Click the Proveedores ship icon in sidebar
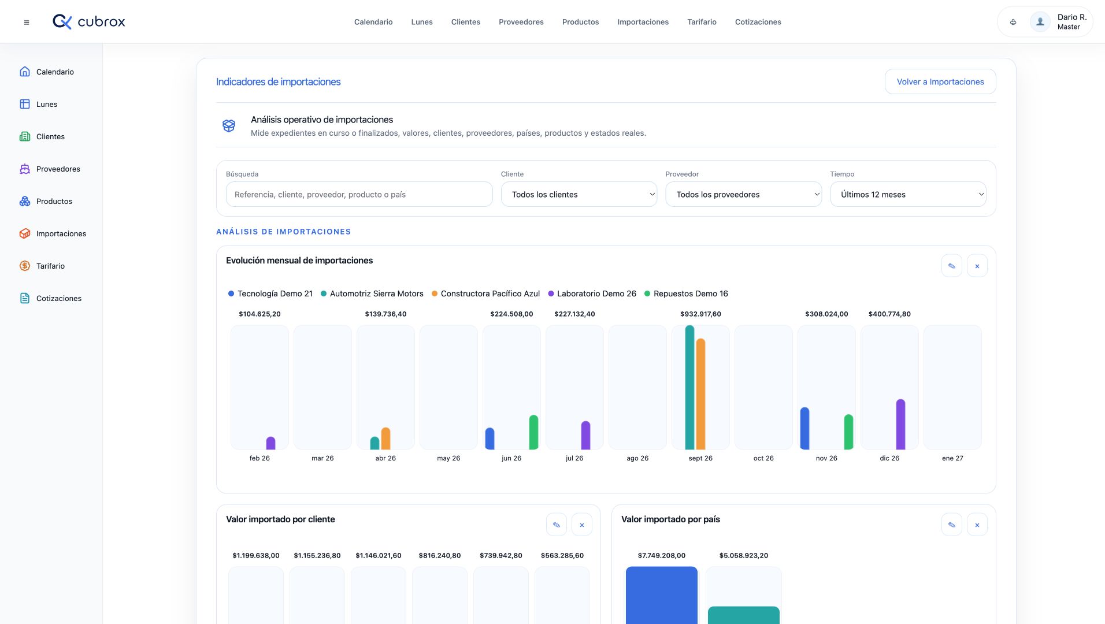The image size is (1105, 624). click(x=25, y=169)
